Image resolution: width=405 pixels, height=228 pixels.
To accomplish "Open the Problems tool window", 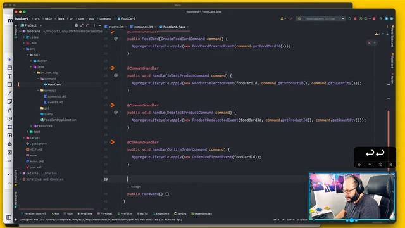I will 85,214.
